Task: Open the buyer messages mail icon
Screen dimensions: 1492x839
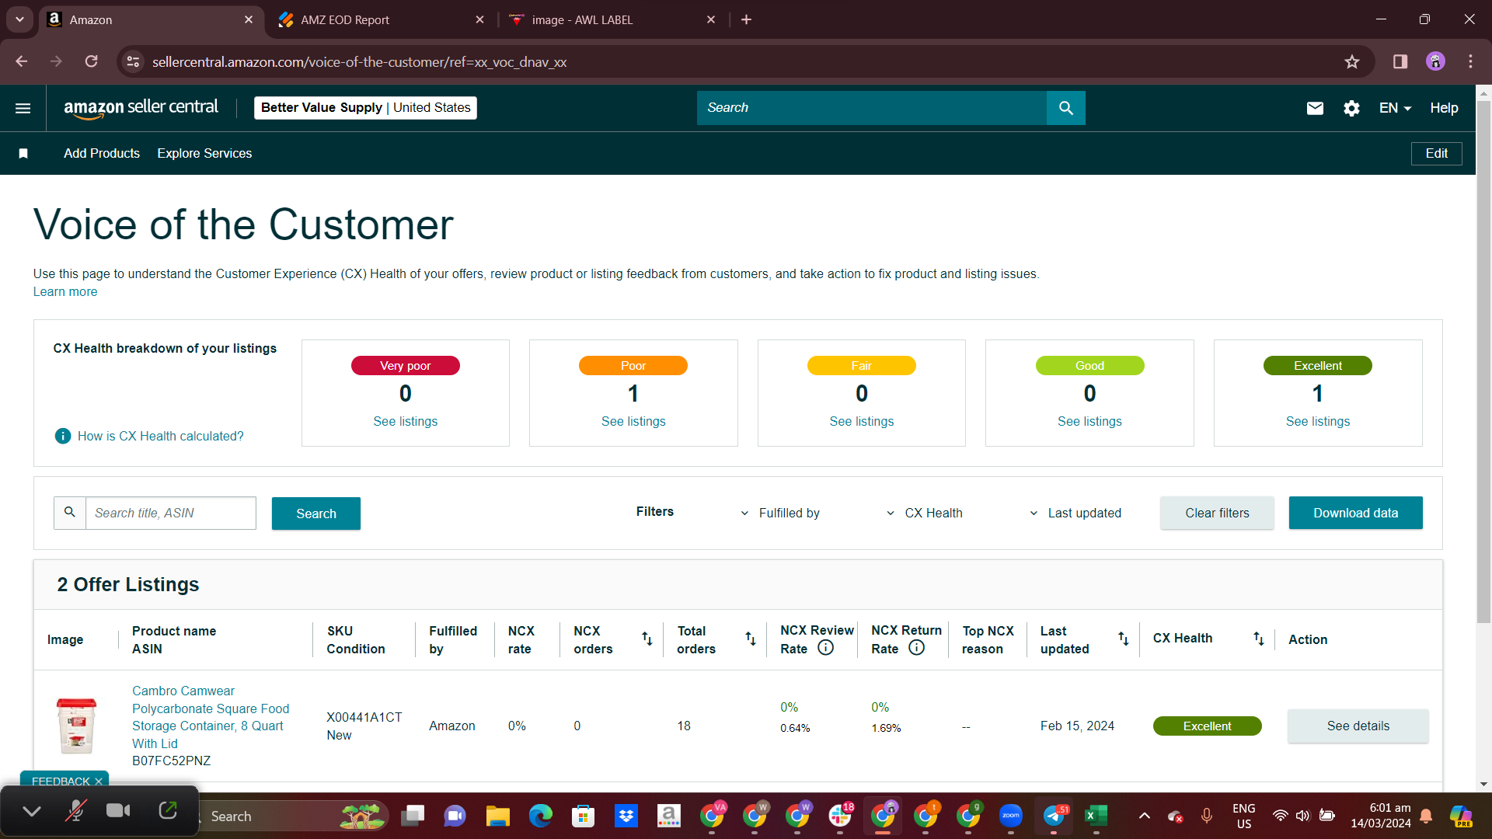Action: [x=1315, y=108]
